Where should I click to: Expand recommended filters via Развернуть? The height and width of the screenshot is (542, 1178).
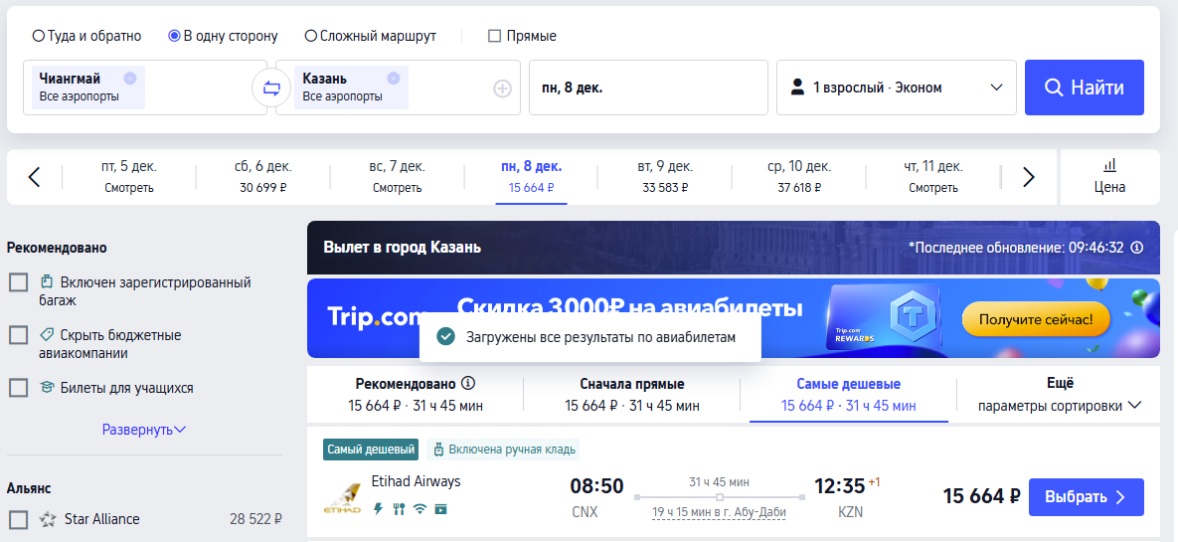[x=144, y=430]
